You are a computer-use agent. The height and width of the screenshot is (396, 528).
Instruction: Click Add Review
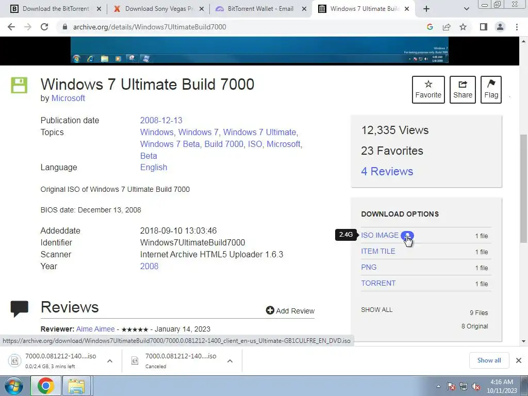[x=290, y=311]
